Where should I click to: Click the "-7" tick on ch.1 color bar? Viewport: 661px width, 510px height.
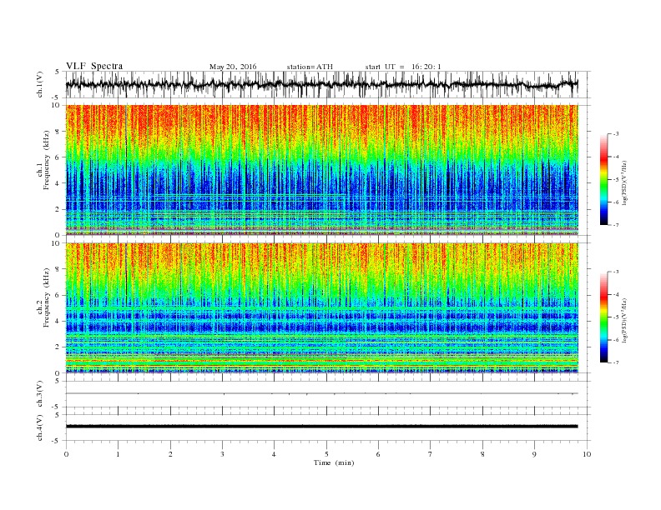coord(615,225)
